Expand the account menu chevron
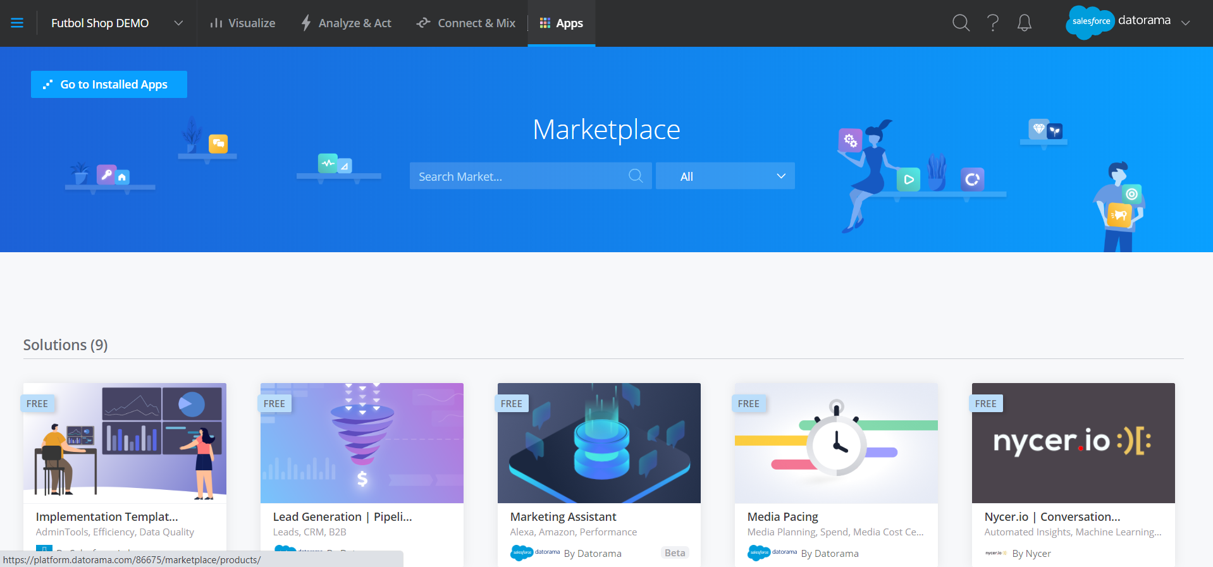 [x=1186, y=23]
